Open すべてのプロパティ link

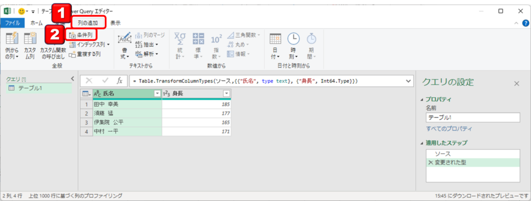coord(449,129)
